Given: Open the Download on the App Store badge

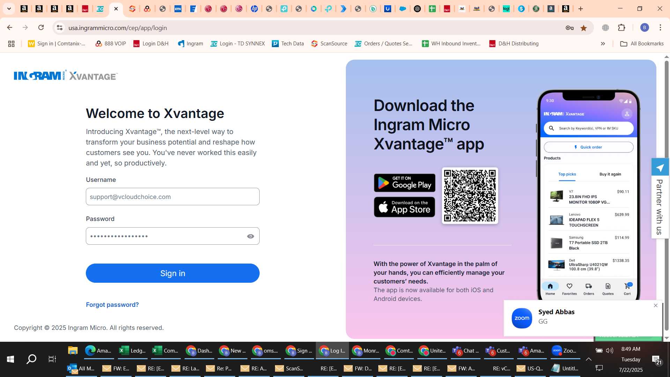Looking at the screenshot, I should tap(405, 207).
